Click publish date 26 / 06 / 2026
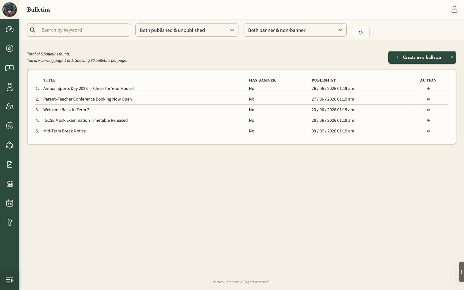 [x=333, y=88]
